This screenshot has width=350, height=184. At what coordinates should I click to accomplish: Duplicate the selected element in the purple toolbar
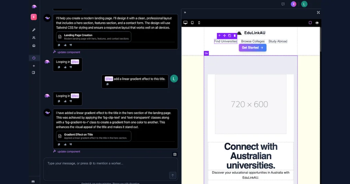[x=229, y=36]
